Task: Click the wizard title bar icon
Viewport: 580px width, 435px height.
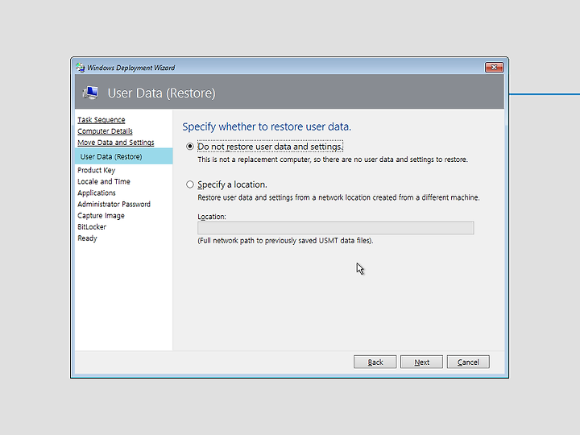Action: [x=81, y=68]
